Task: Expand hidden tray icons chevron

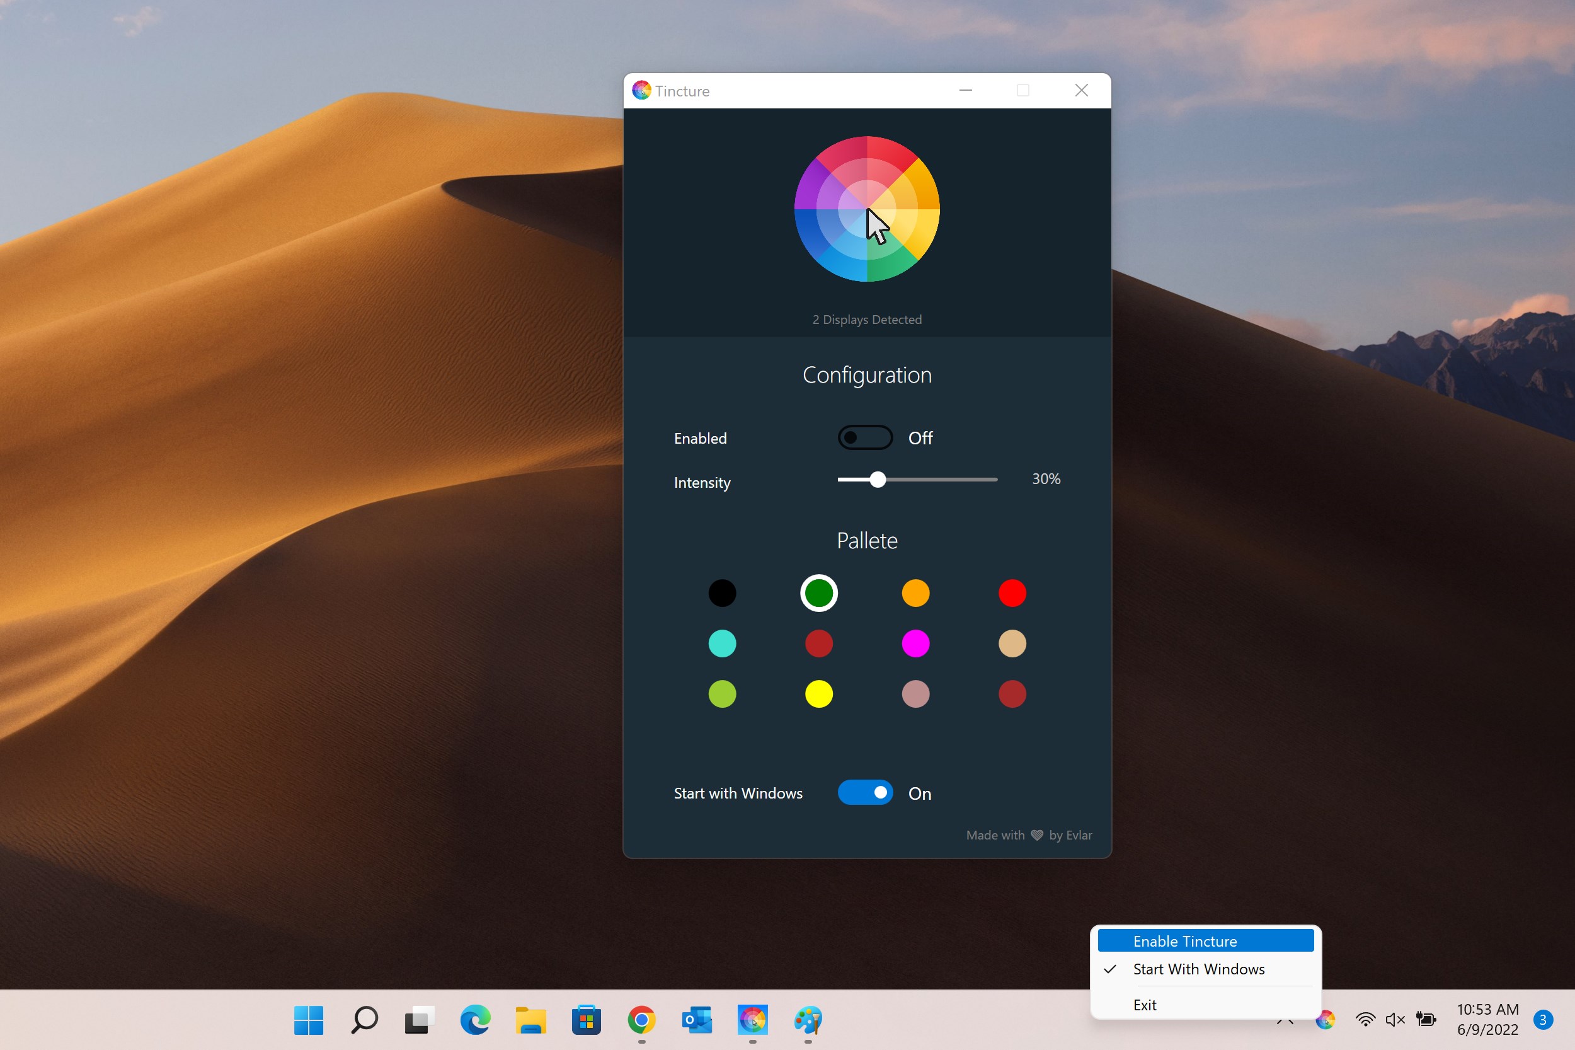Action: click(1285, 1022)
